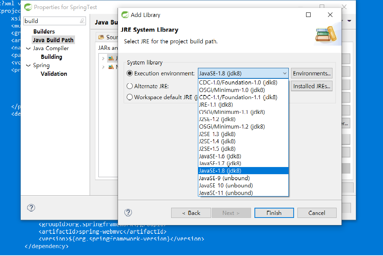Click the second library books icon in JARs list

(x=111, y=67)
